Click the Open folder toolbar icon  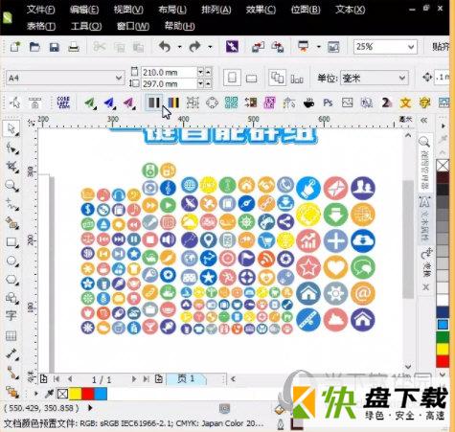coord(34,47)
